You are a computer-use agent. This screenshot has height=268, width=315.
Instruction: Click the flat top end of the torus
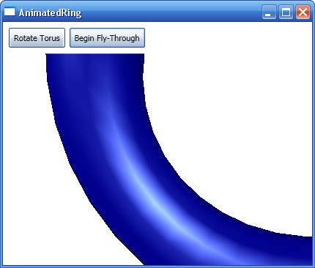pyautogui.click(x=95, y=55)
